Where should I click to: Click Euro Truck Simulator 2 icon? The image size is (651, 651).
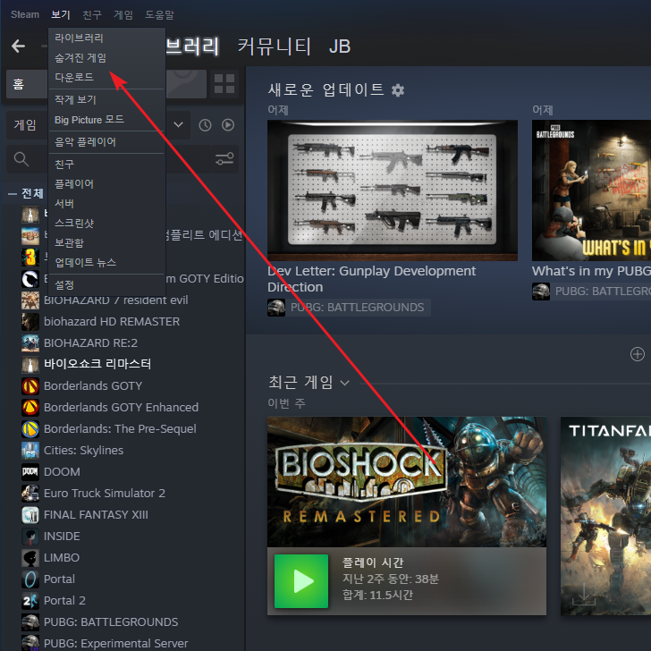(x=30, y=494)
